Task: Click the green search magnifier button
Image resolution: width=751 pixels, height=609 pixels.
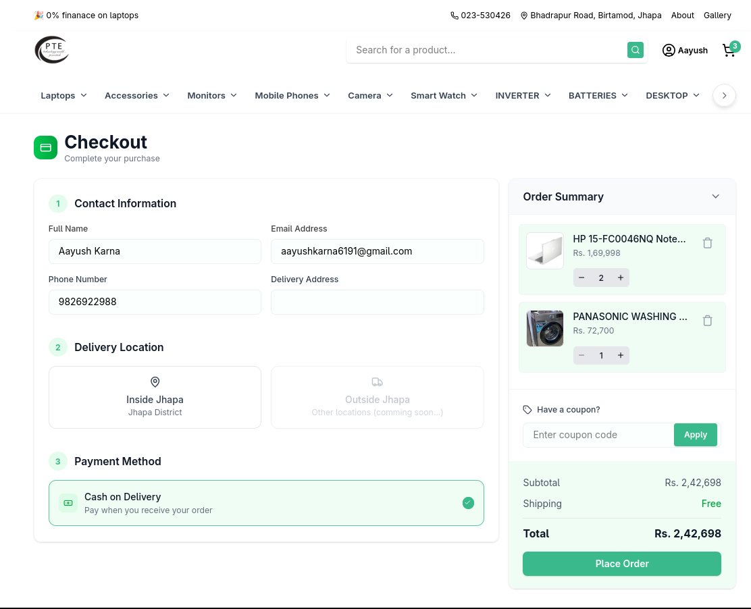Action: pos(635,50)
